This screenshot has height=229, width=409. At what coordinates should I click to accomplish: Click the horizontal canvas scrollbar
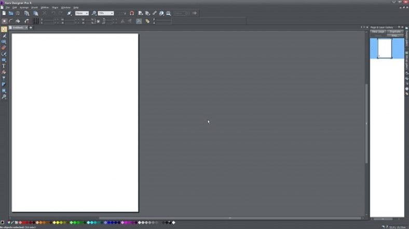tap(230, 218)
